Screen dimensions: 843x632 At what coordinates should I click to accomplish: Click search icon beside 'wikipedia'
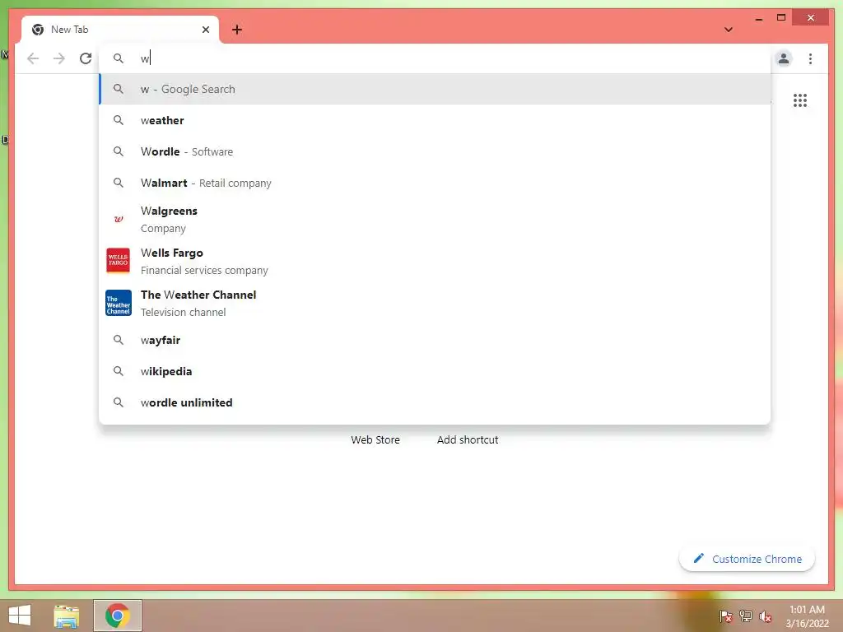119,371
